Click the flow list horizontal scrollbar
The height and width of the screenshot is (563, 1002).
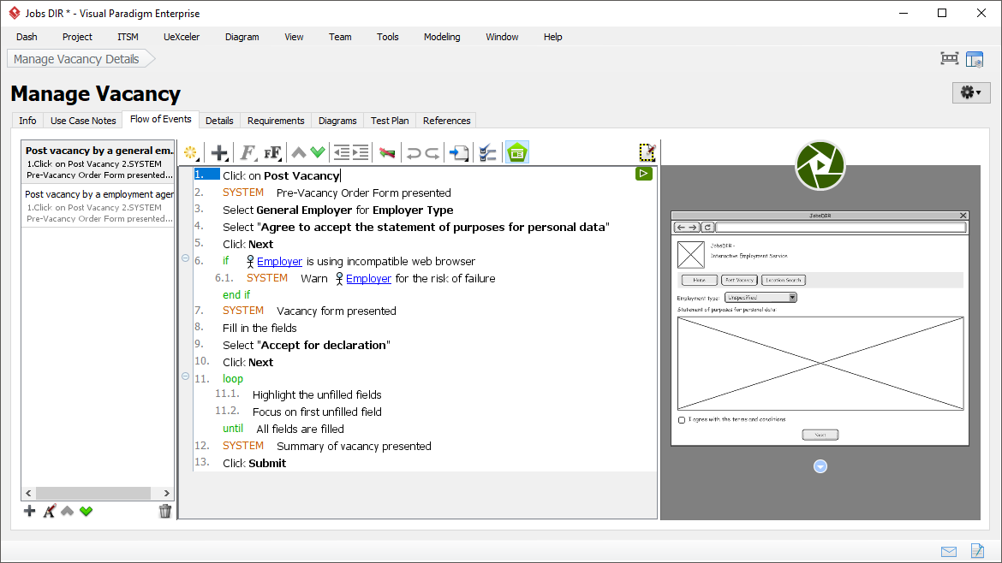click(x=93, y=494)
